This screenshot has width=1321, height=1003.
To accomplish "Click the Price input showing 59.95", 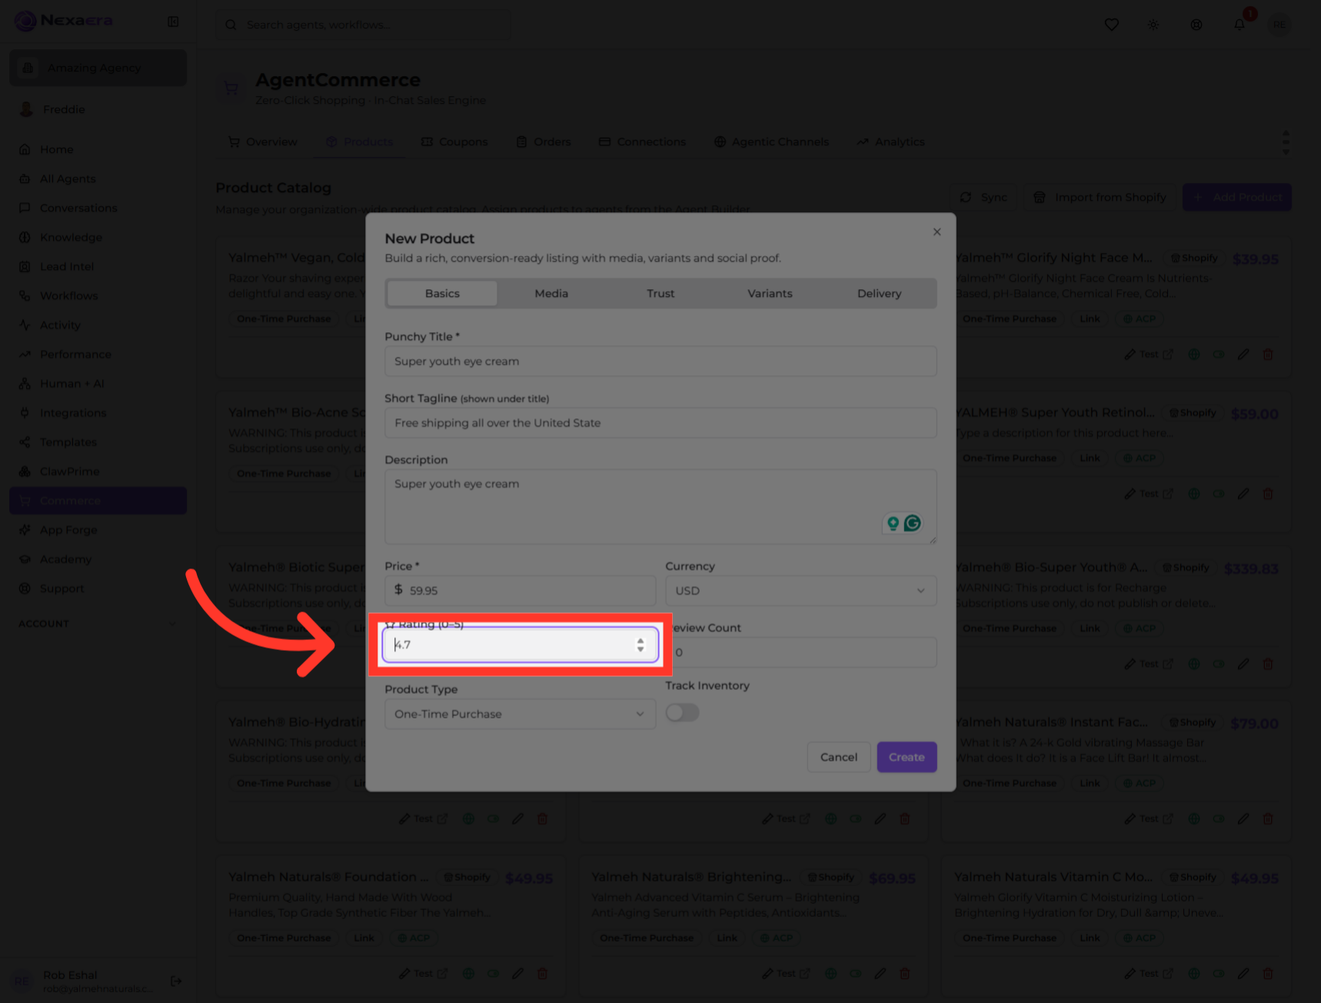I will [x=520, y=590].
